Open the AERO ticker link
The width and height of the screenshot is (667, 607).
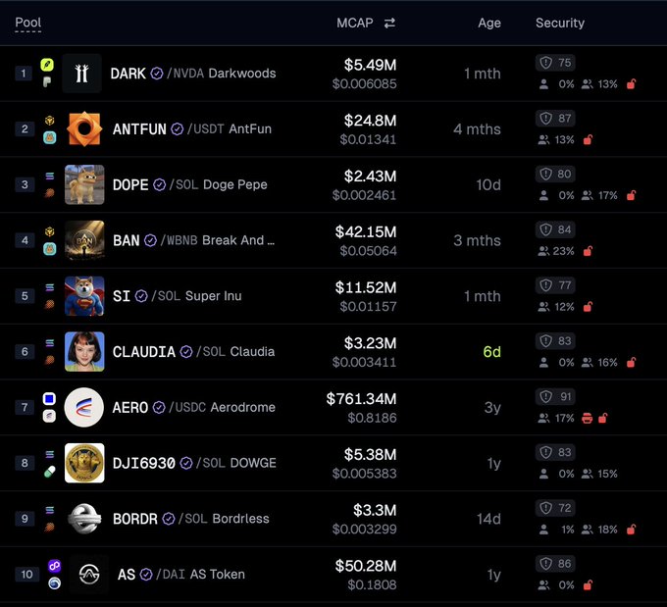(x=130, y=408)
